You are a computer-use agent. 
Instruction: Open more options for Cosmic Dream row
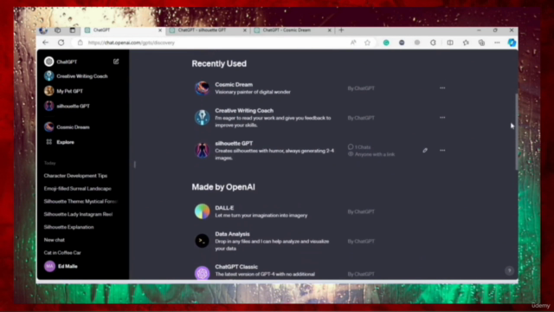(442, 88)
